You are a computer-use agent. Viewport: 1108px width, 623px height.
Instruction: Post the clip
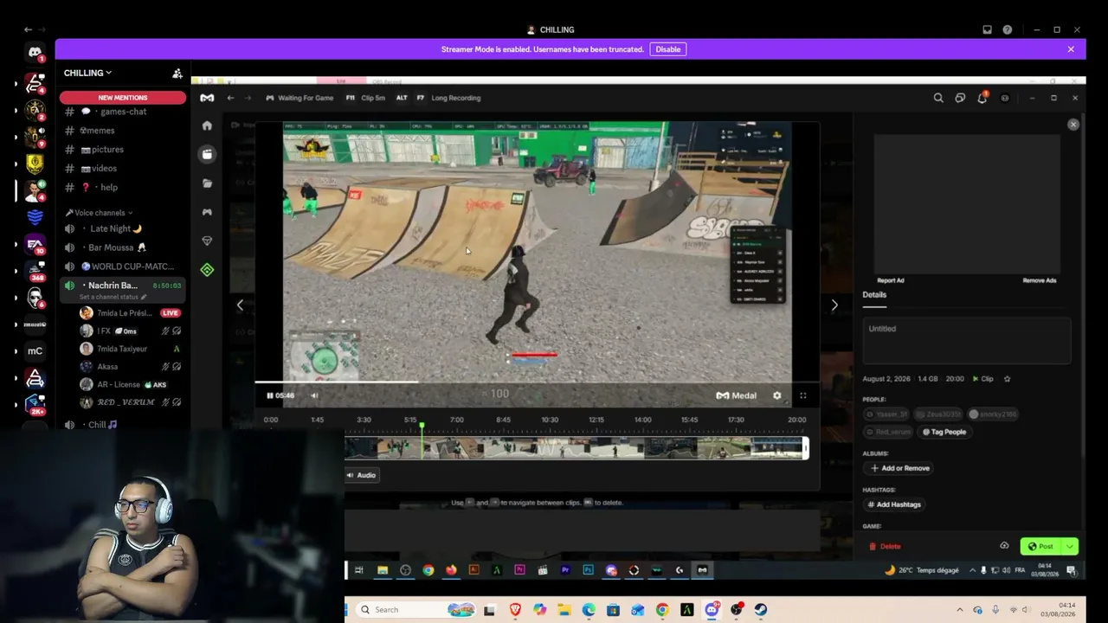(x=1041, y=546)
